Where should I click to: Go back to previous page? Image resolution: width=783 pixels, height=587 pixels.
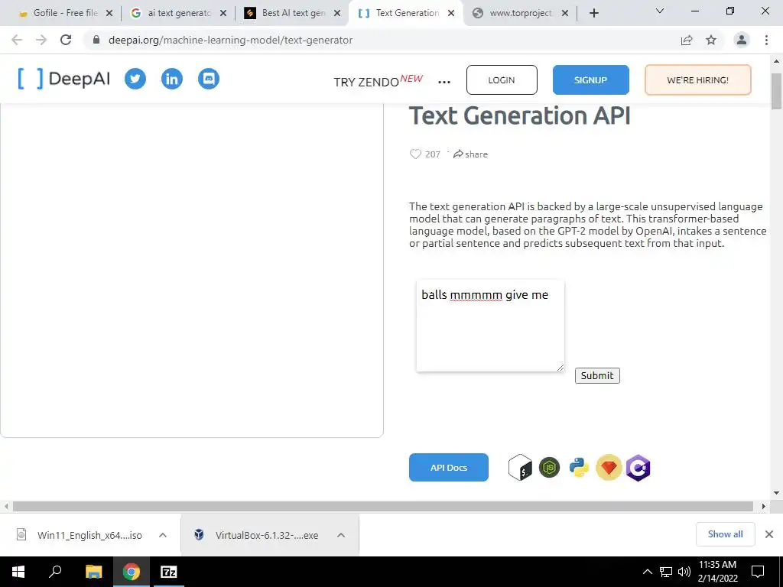click(17, 40)
